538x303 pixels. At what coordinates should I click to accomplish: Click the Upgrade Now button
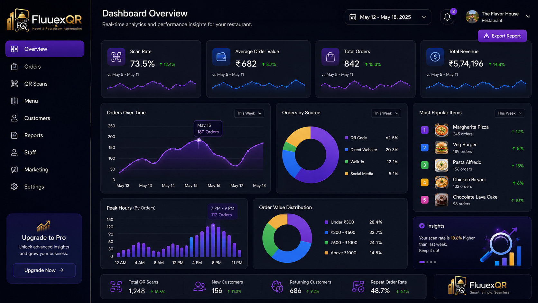point(44,270)
